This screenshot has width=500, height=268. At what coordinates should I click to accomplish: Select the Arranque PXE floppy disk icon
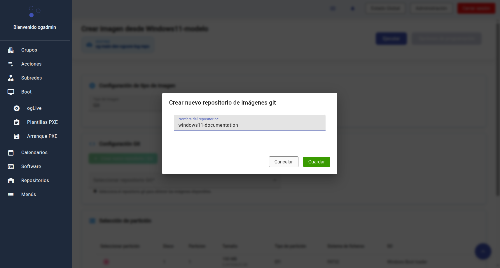tap(17, 136)
